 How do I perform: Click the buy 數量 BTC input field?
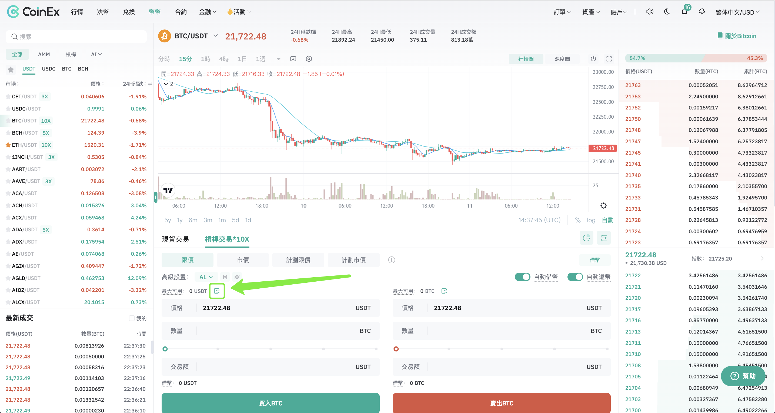[270, 331]
